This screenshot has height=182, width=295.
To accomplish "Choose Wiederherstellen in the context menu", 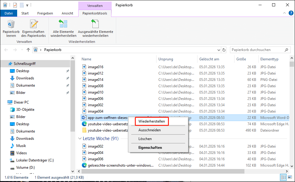I will (x=151, y=121).
